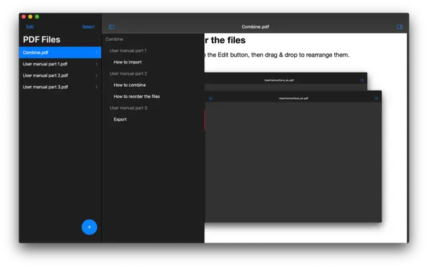Screen dimensions: 428x268
Task: Select User manual part 3.pdf file
Action: click(x=60, y=87)
